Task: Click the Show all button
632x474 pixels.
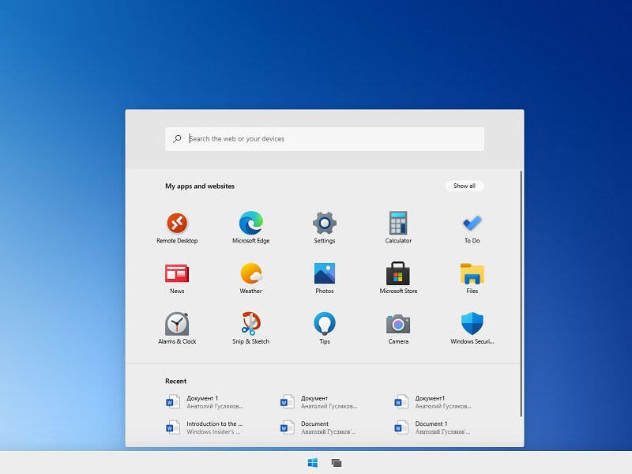Action: (465, 186)
